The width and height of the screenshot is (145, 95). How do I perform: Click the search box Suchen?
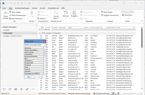tap(70, 3)
